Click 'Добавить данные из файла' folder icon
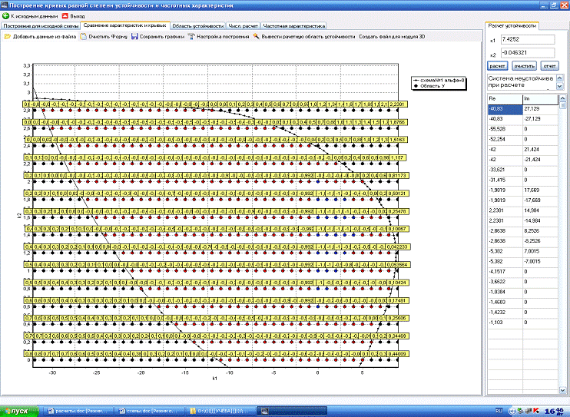 (7, 36)
